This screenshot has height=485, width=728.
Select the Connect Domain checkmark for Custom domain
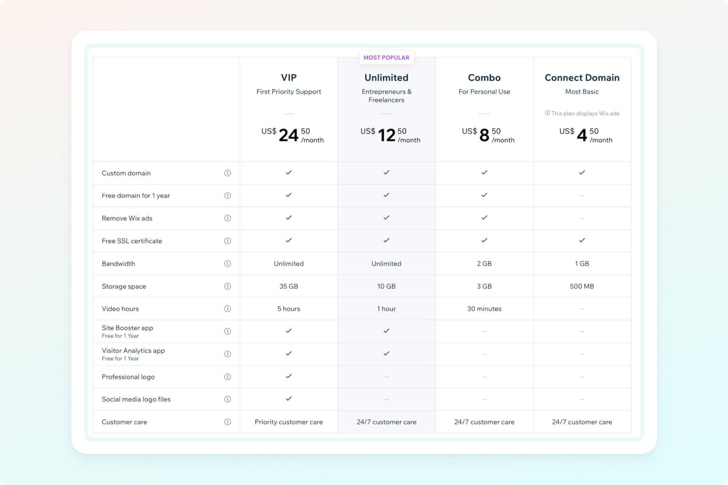582,173
